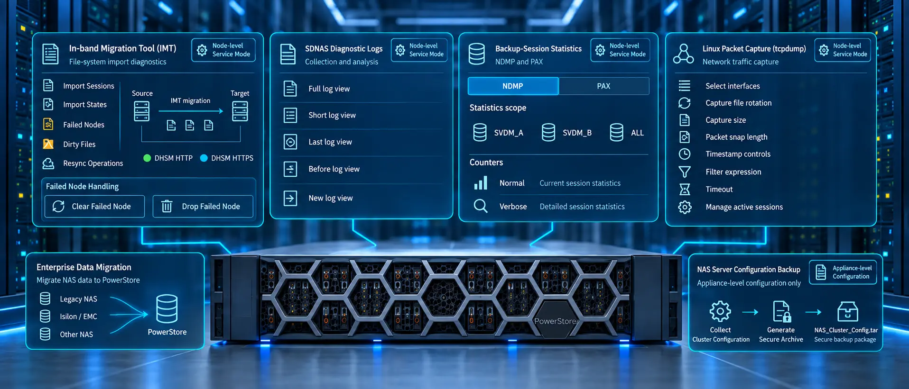This screenshot has height=389, width=909.
Task: Click the Resync Operations icon
Action: pos(48,163)
